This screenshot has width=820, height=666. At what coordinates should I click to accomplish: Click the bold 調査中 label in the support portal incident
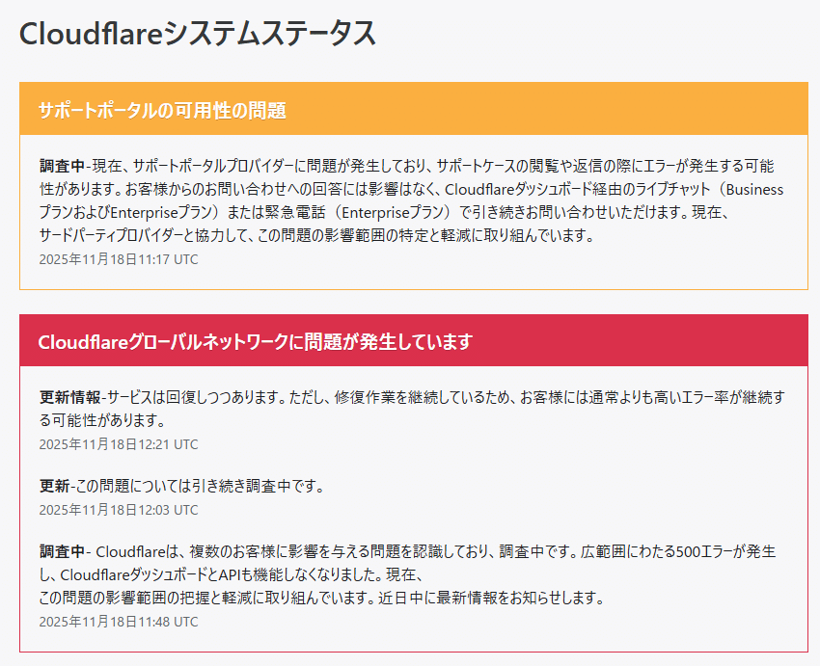pos(62,161)
